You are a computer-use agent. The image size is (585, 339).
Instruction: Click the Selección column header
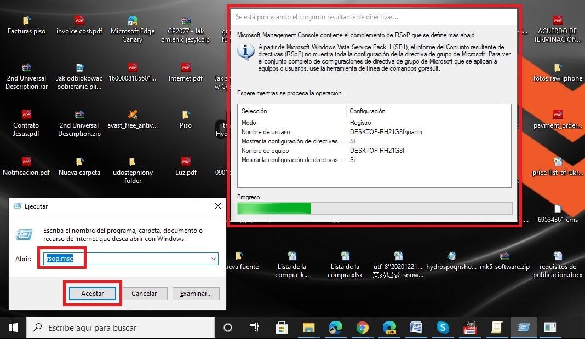[x=292, y=111]
